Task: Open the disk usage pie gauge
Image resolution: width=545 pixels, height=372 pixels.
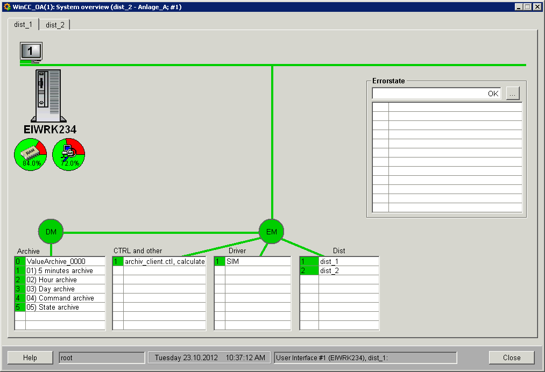Action: (68, 155)
